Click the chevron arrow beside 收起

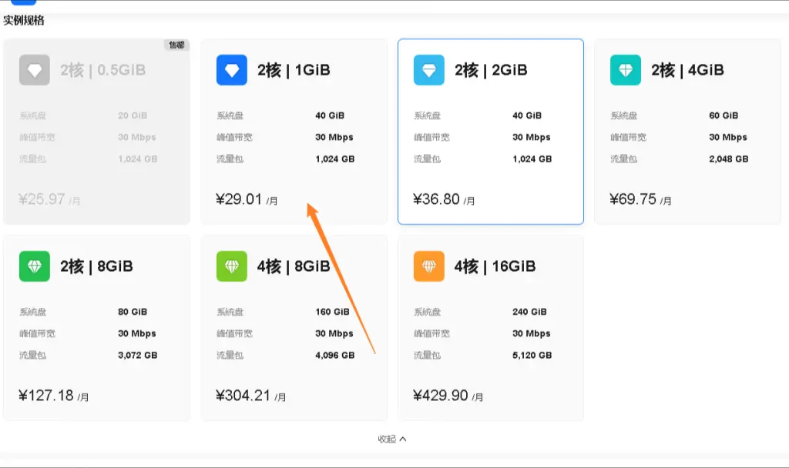pos(402,439)
